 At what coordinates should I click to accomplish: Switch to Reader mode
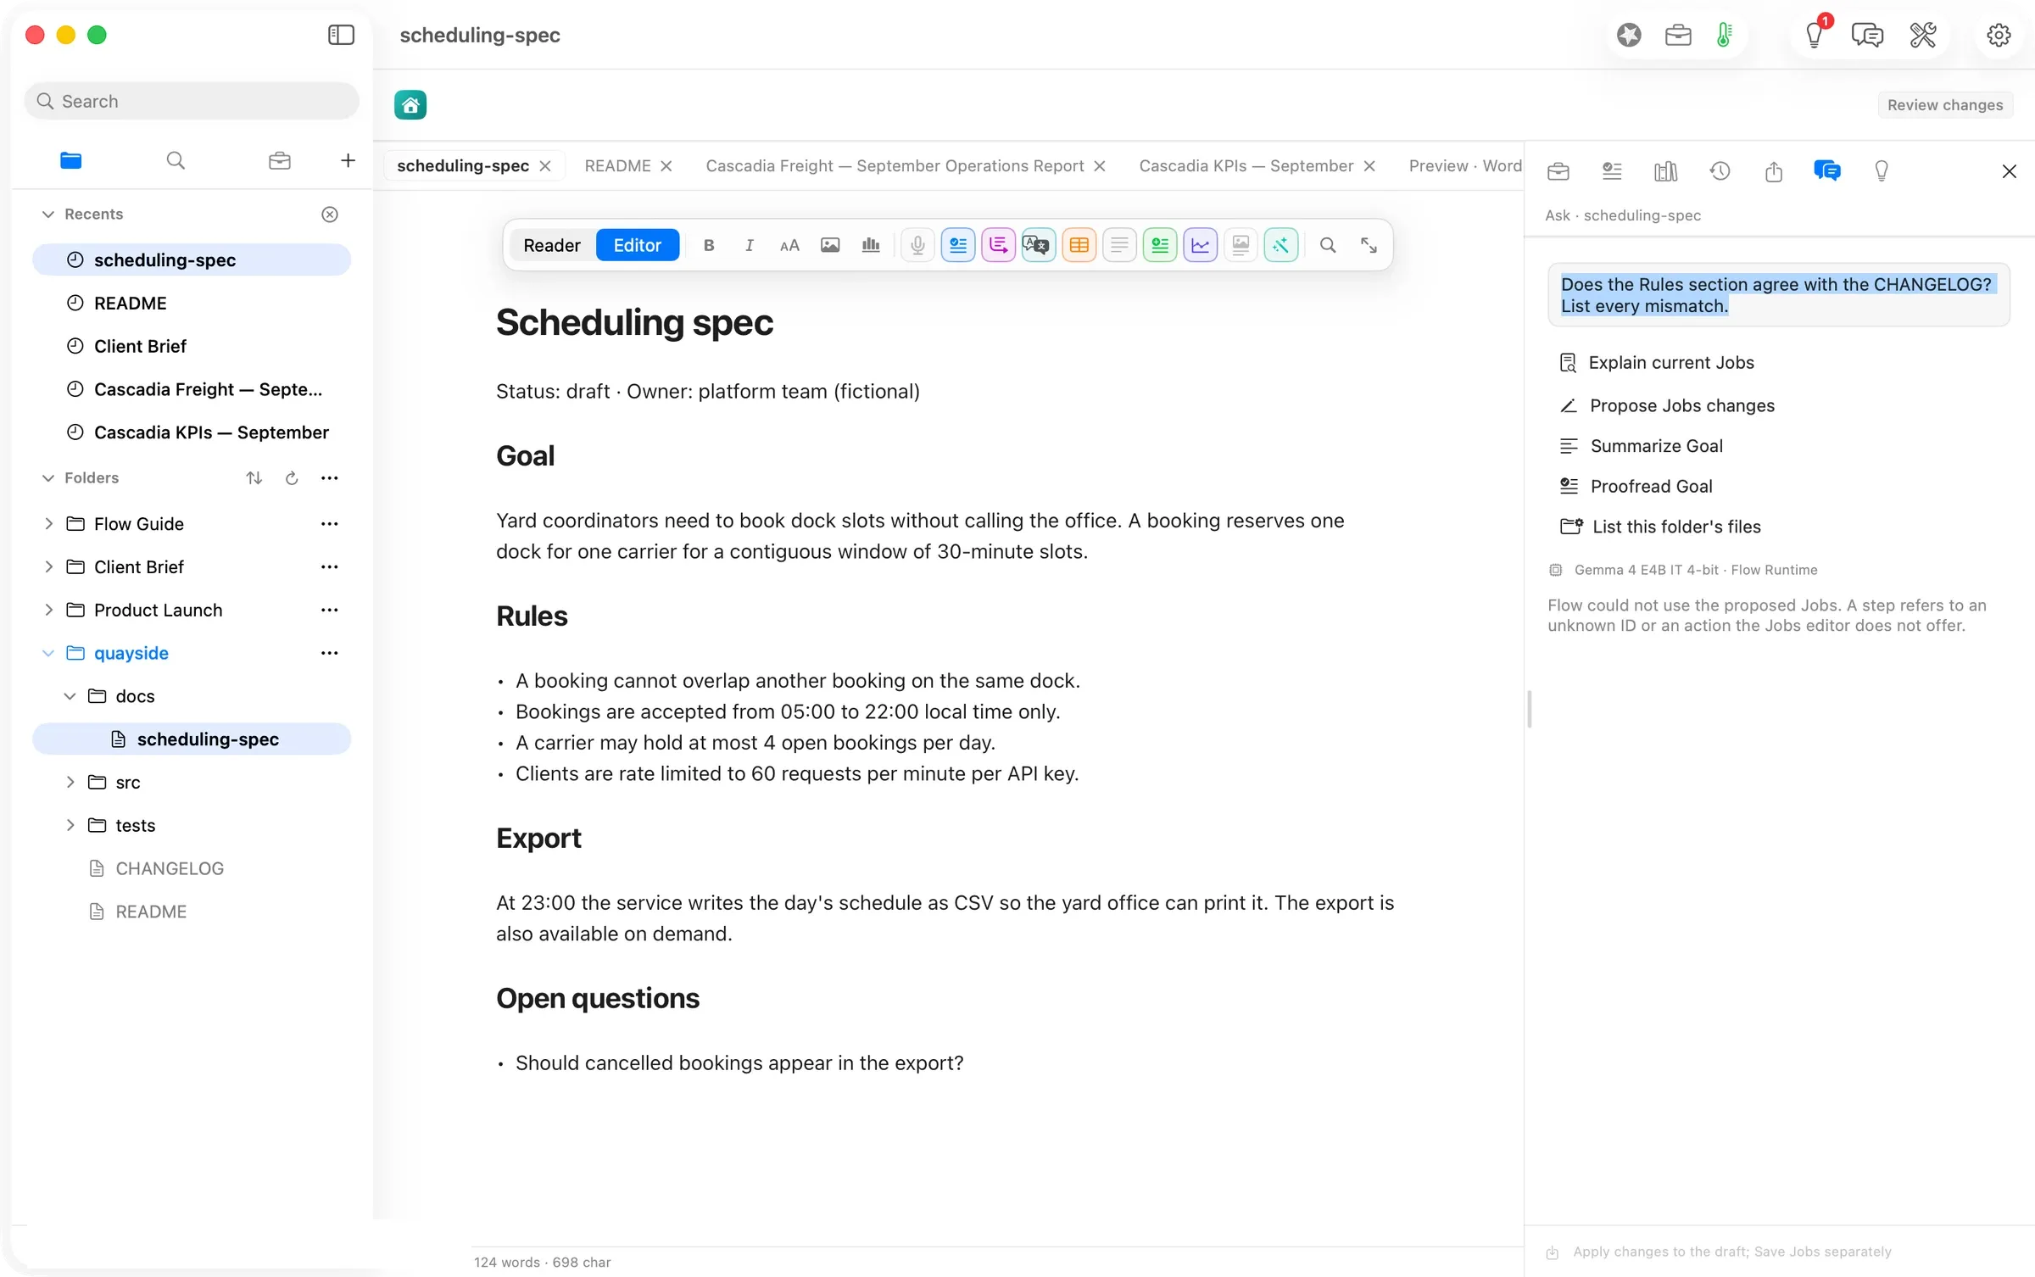pyautogui.click(x=552, y=246)
